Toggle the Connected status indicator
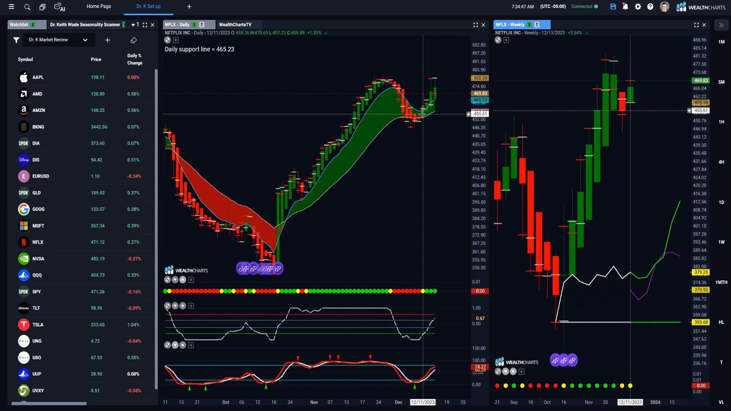This screenshot has height=411, width=731. point(584,6)
